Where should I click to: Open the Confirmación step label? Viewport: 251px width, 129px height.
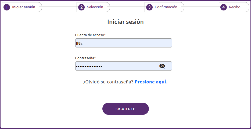click(x=166, y=7)
